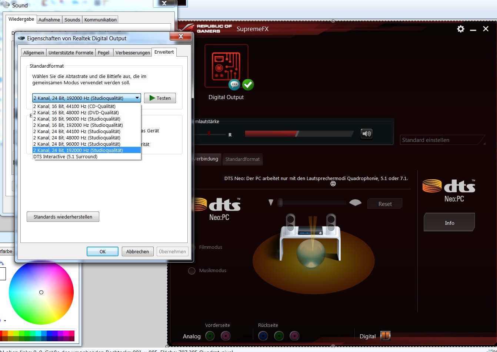Viewport: 497px width, 352px height.
Task: Choose 2 Kanal, 24 Bit, 48000 Hz option
Action: click(x=87, y=138)
